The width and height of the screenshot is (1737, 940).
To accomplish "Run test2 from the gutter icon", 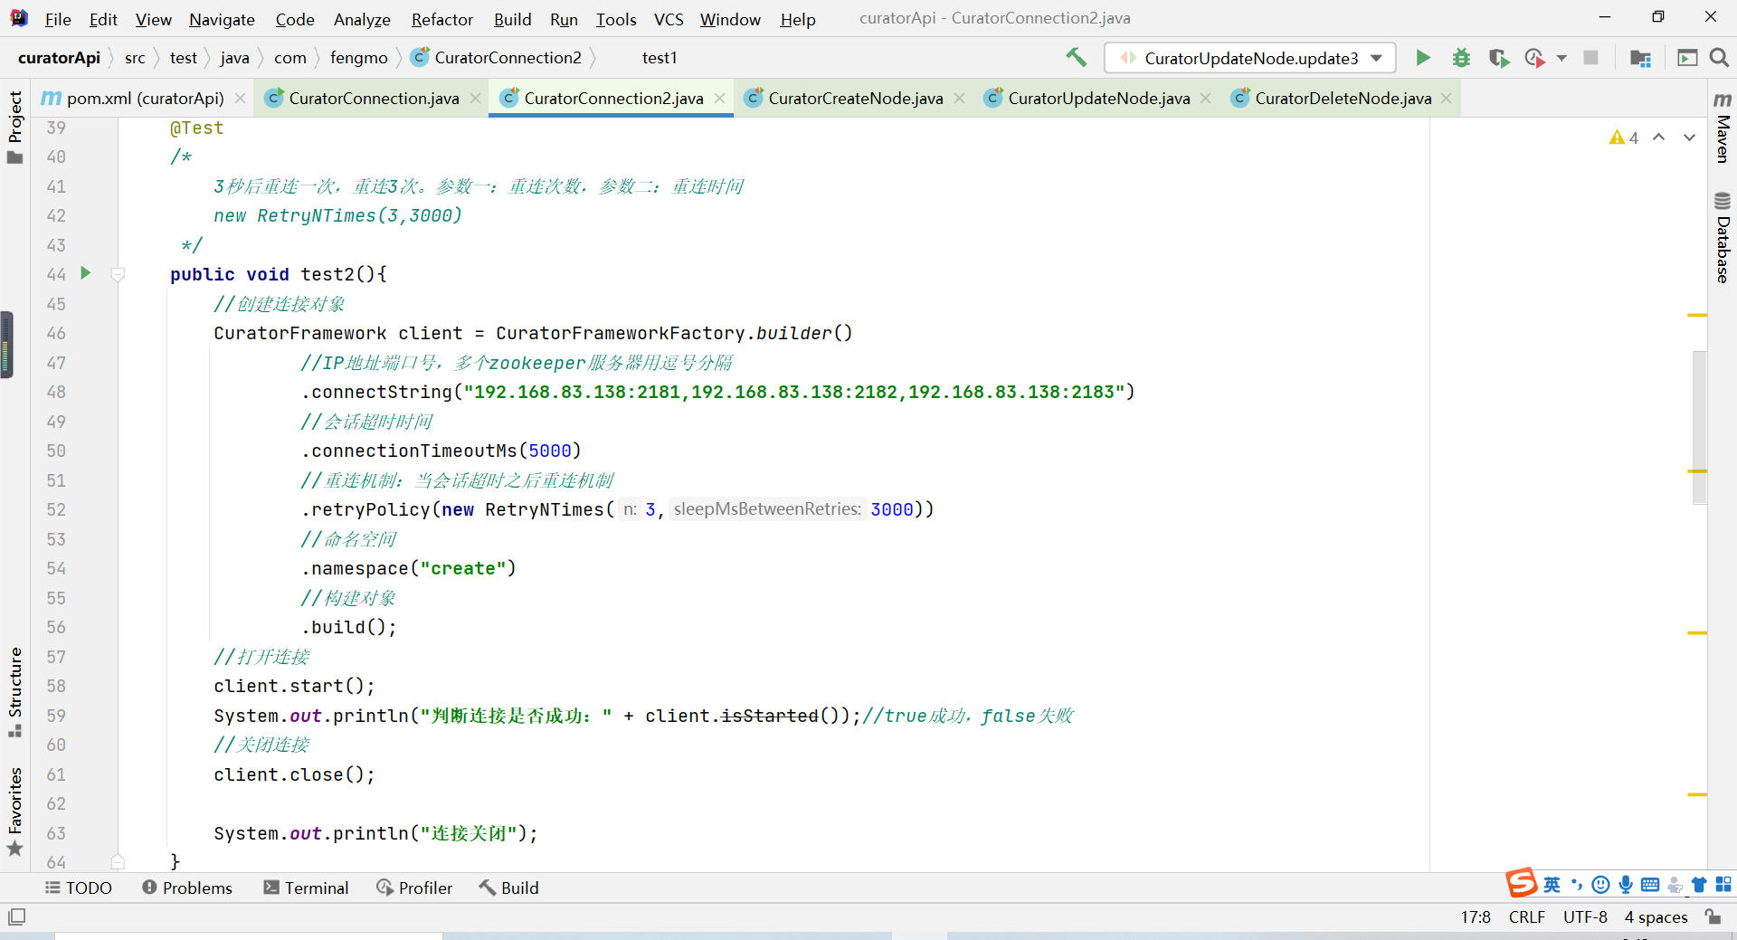I will click(86, 273).
